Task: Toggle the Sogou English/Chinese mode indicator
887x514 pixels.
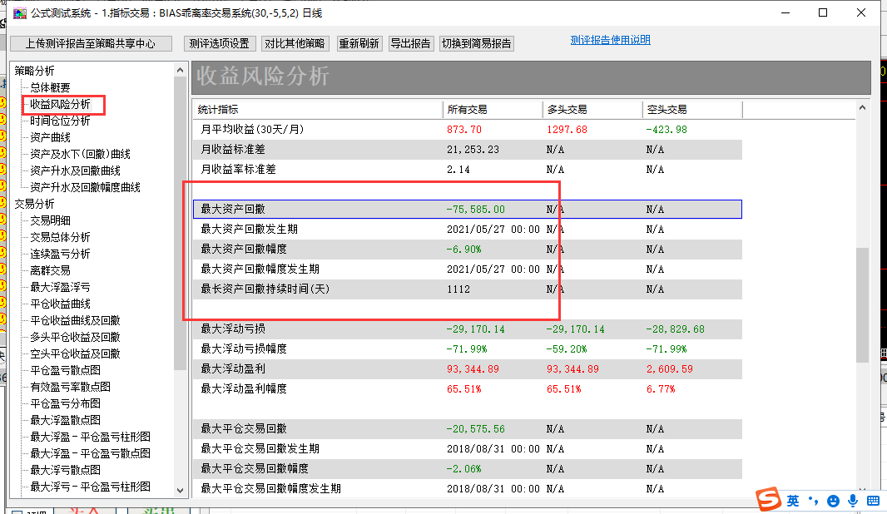Action: pos(792,501)
